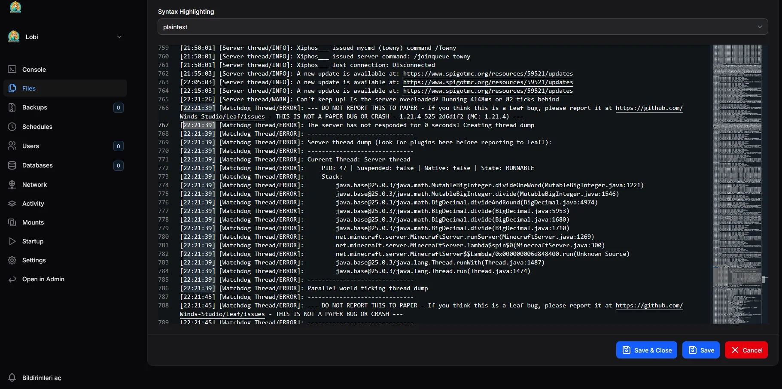The image size is (782, 389).
Task: Open the Databases cylinder icon
Action: point(12,165)
